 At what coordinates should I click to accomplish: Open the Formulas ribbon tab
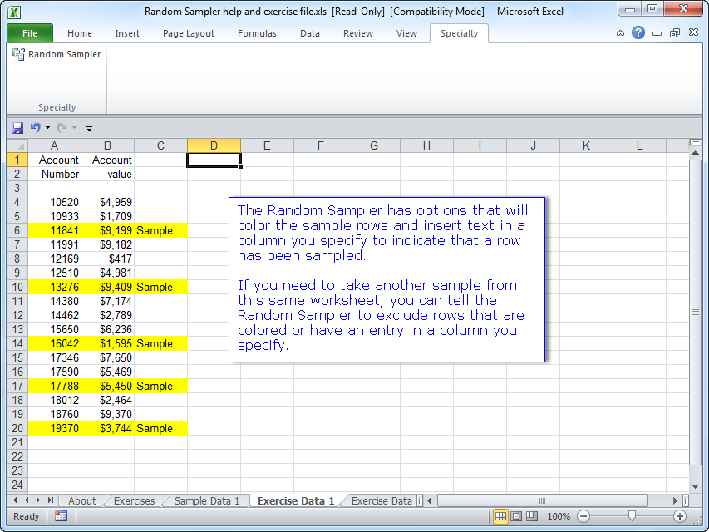(x=257, y=33)
